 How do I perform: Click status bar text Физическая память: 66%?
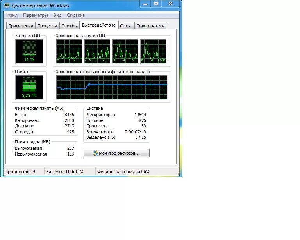pos(123,172)
